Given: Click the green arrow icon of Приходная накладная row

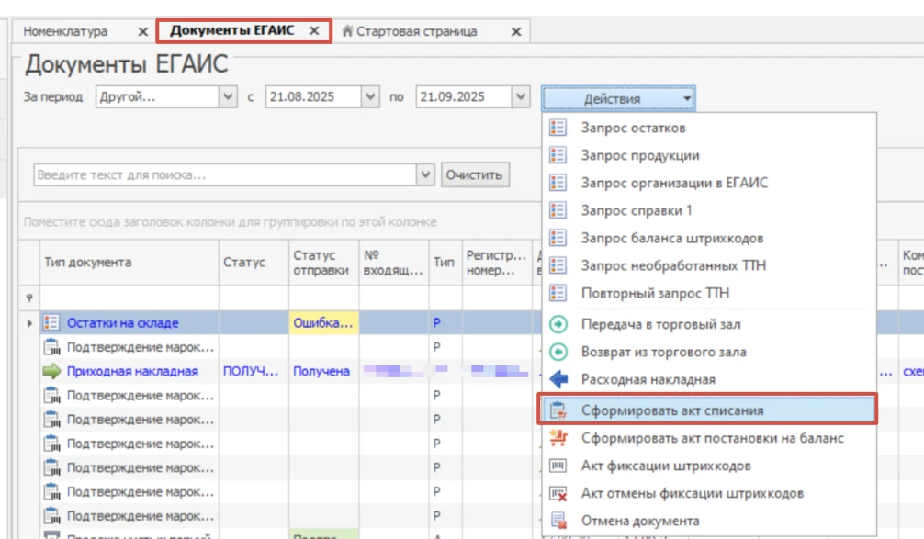Looking at the screenshot, I should [x=51, y=371].
